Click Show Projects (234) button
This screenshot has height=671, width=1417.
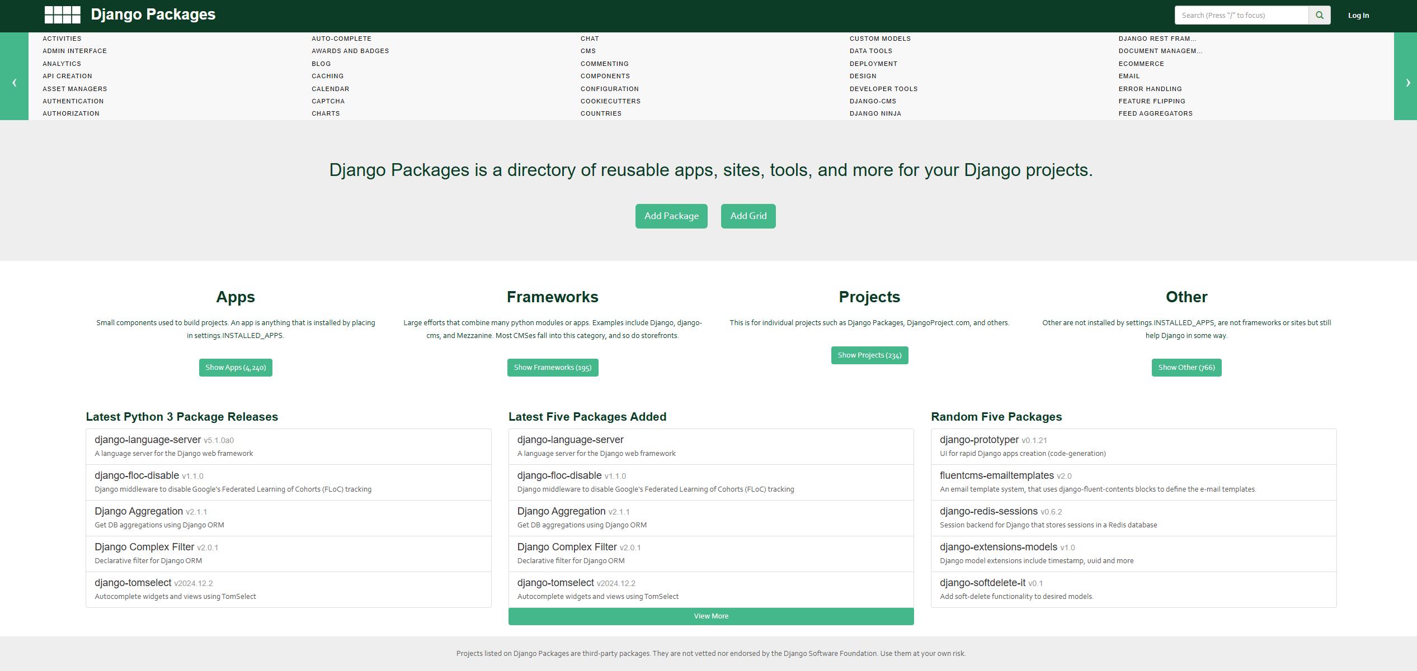click(x=869, y=355)
